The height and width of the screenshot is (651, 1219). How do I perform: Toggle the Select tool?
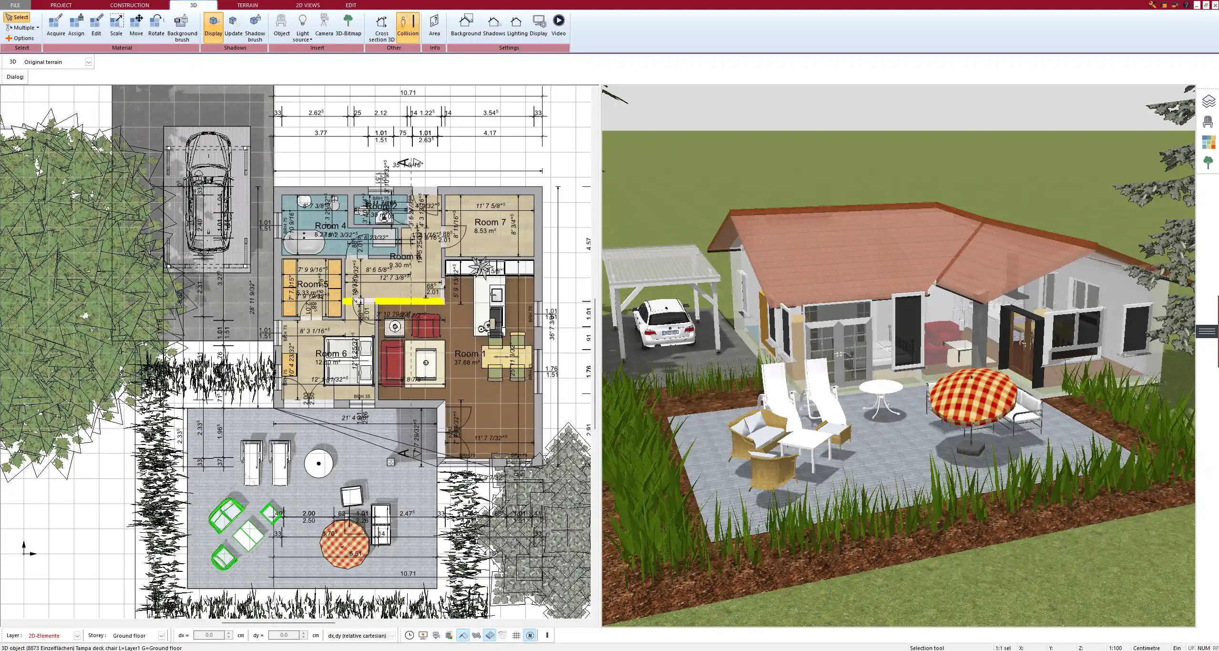tap(17, 17)
